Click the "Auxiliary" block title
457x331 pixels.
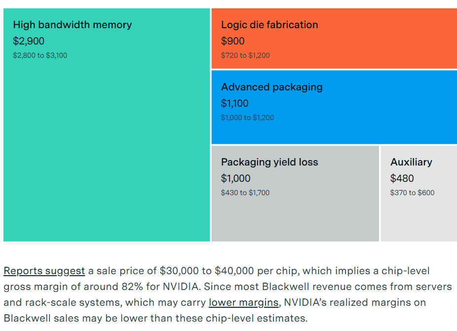tap(411, 162)
